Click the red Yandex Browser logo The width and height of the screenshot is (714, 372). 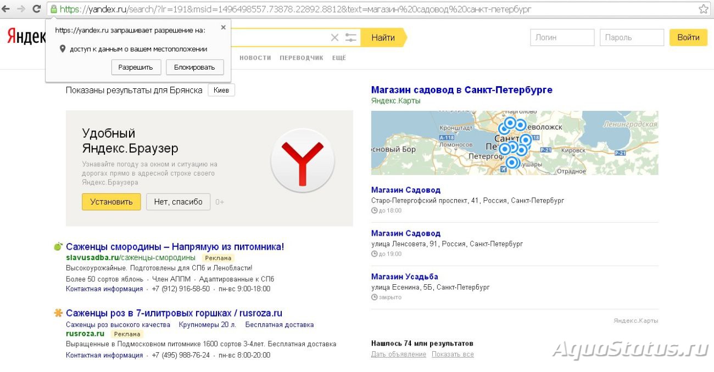tap(303, 161)
